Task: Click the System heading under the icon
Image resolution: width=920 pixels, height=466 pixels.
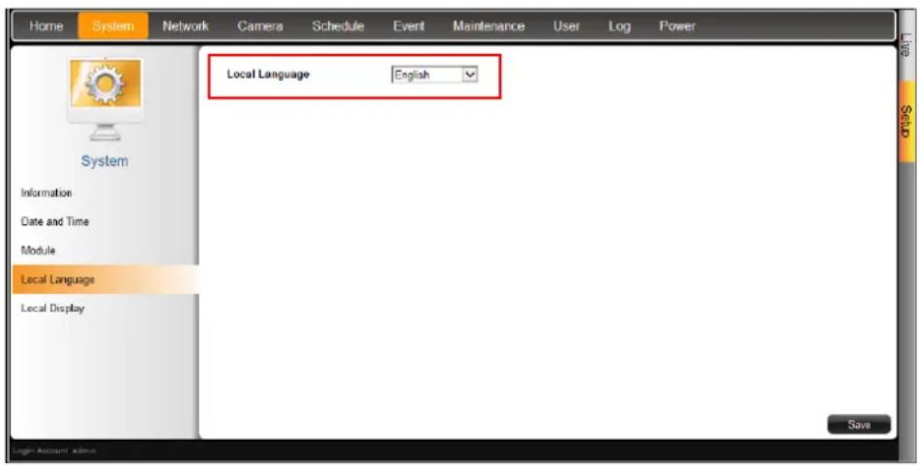Action: coord(104,161)
